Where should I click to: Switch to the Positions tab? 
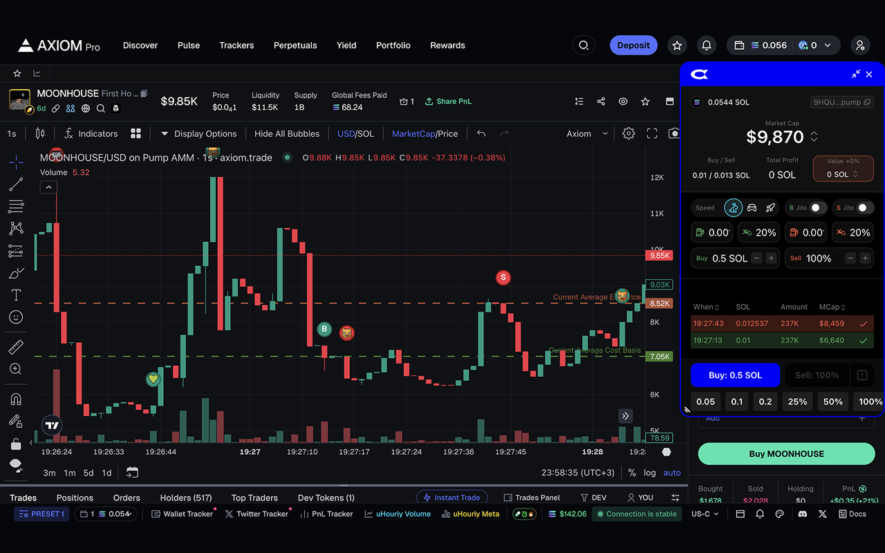coord(75,498)
